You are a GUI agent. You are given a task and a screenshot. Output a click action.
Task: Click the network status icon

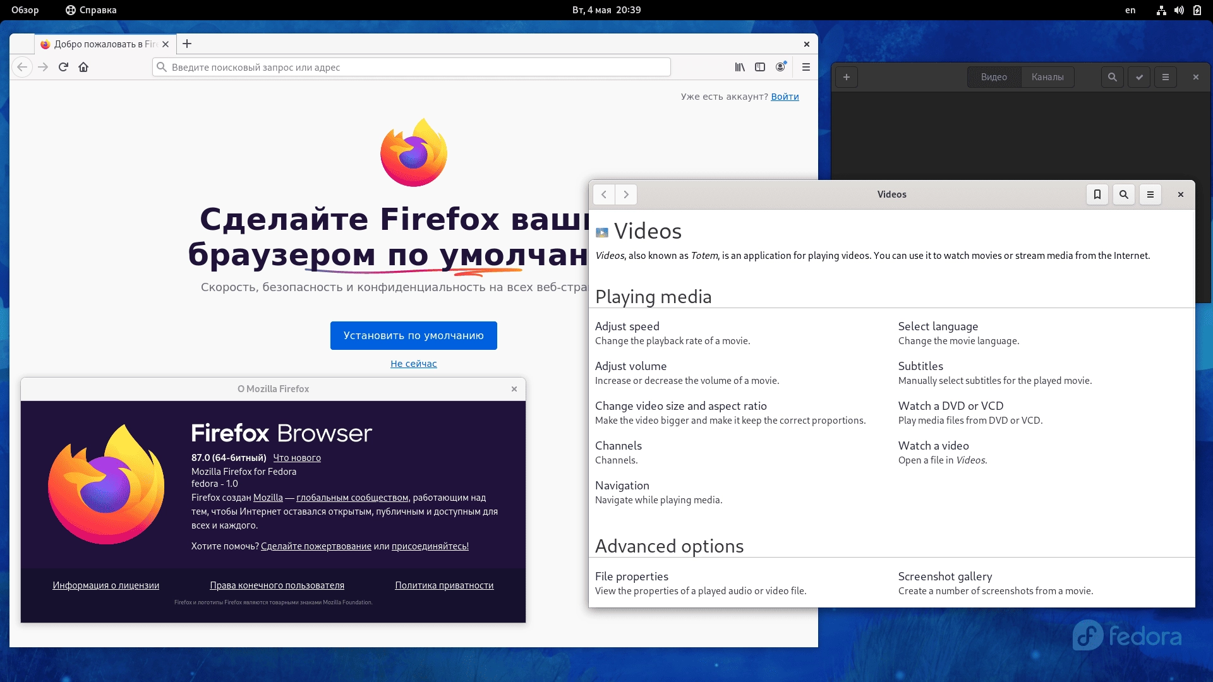tap(1161, 10)
